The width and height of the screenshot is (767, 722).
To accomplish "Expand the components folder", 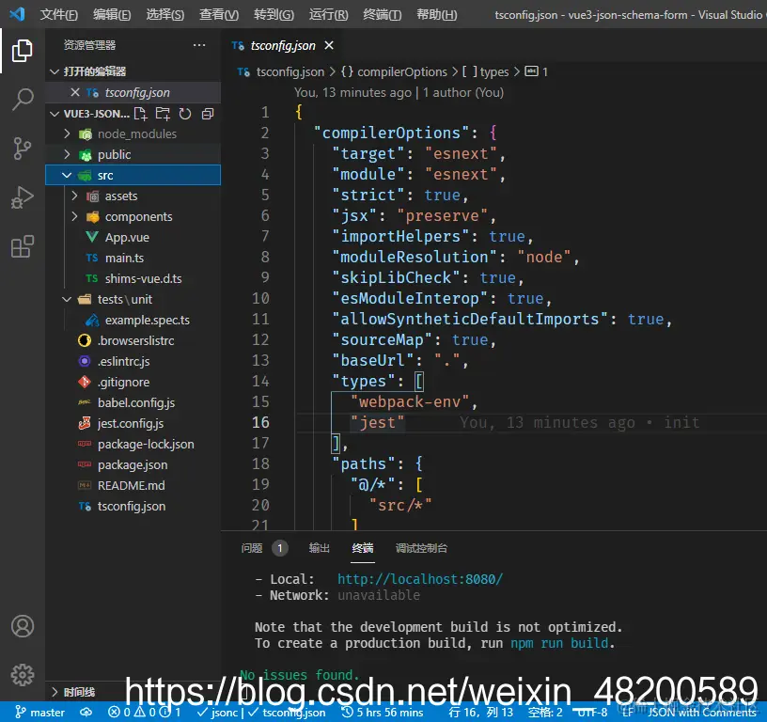I will [74, 216].
